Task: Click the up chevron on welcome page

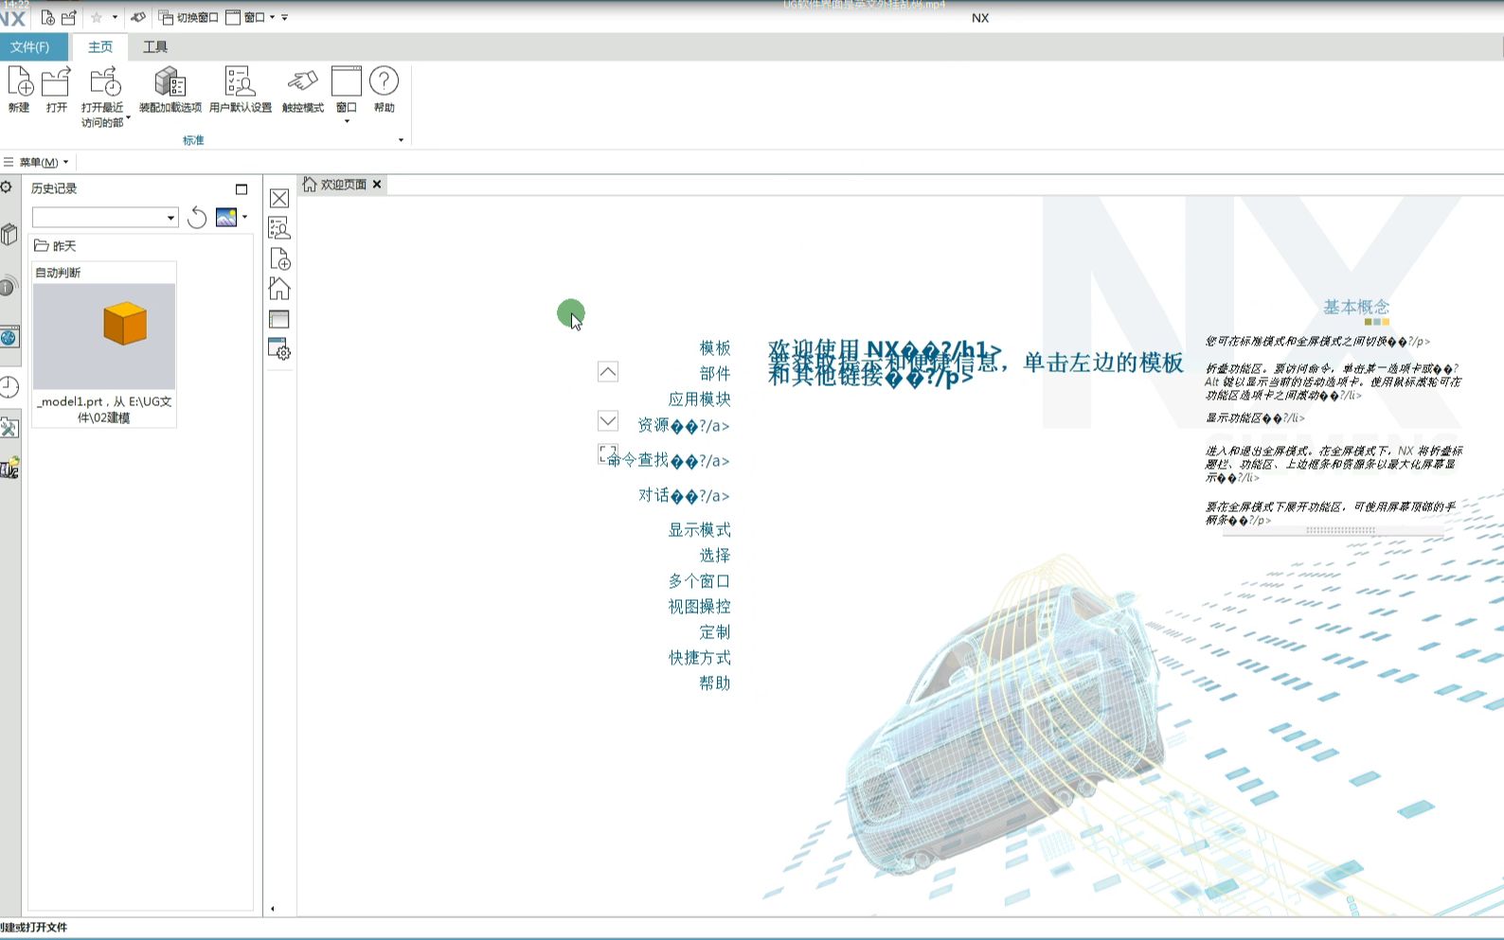Action: point(608,372)
